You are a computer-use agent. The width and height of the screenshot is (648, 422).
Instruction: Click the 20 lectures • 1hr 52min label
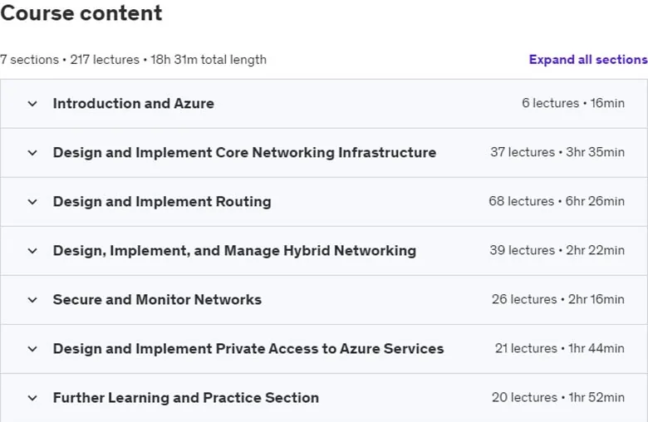click(558, 397)
